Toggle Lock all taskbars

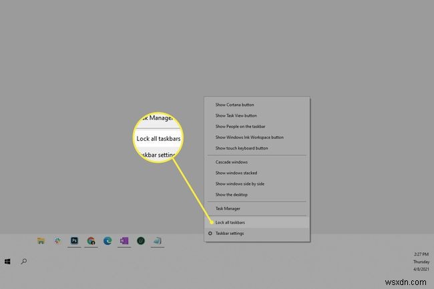(257, 222)
